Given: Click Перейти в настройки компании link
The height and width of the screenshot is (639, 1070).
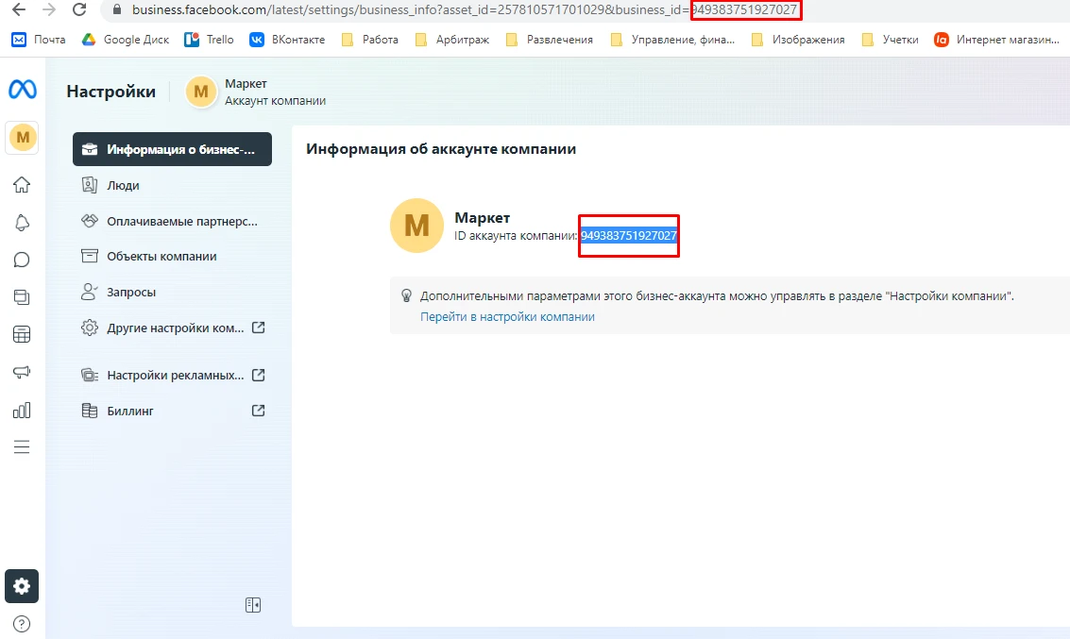Looking at the screenshot, I should click(507, 316).
